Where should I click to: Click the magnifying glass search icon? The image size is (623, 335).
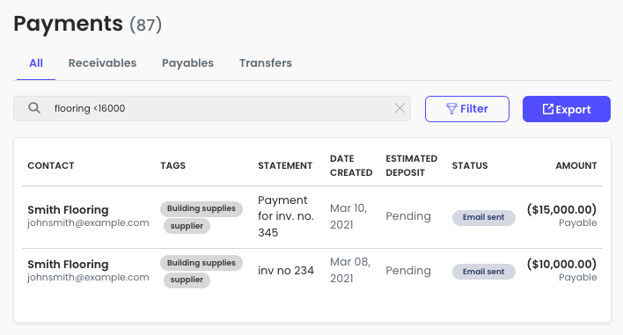34,108
